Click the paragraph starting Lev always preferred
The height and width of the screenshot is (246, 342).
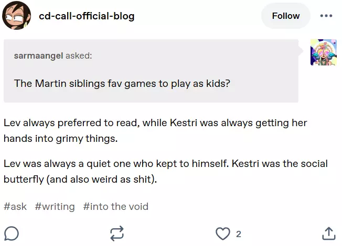[x=155, y=131]
